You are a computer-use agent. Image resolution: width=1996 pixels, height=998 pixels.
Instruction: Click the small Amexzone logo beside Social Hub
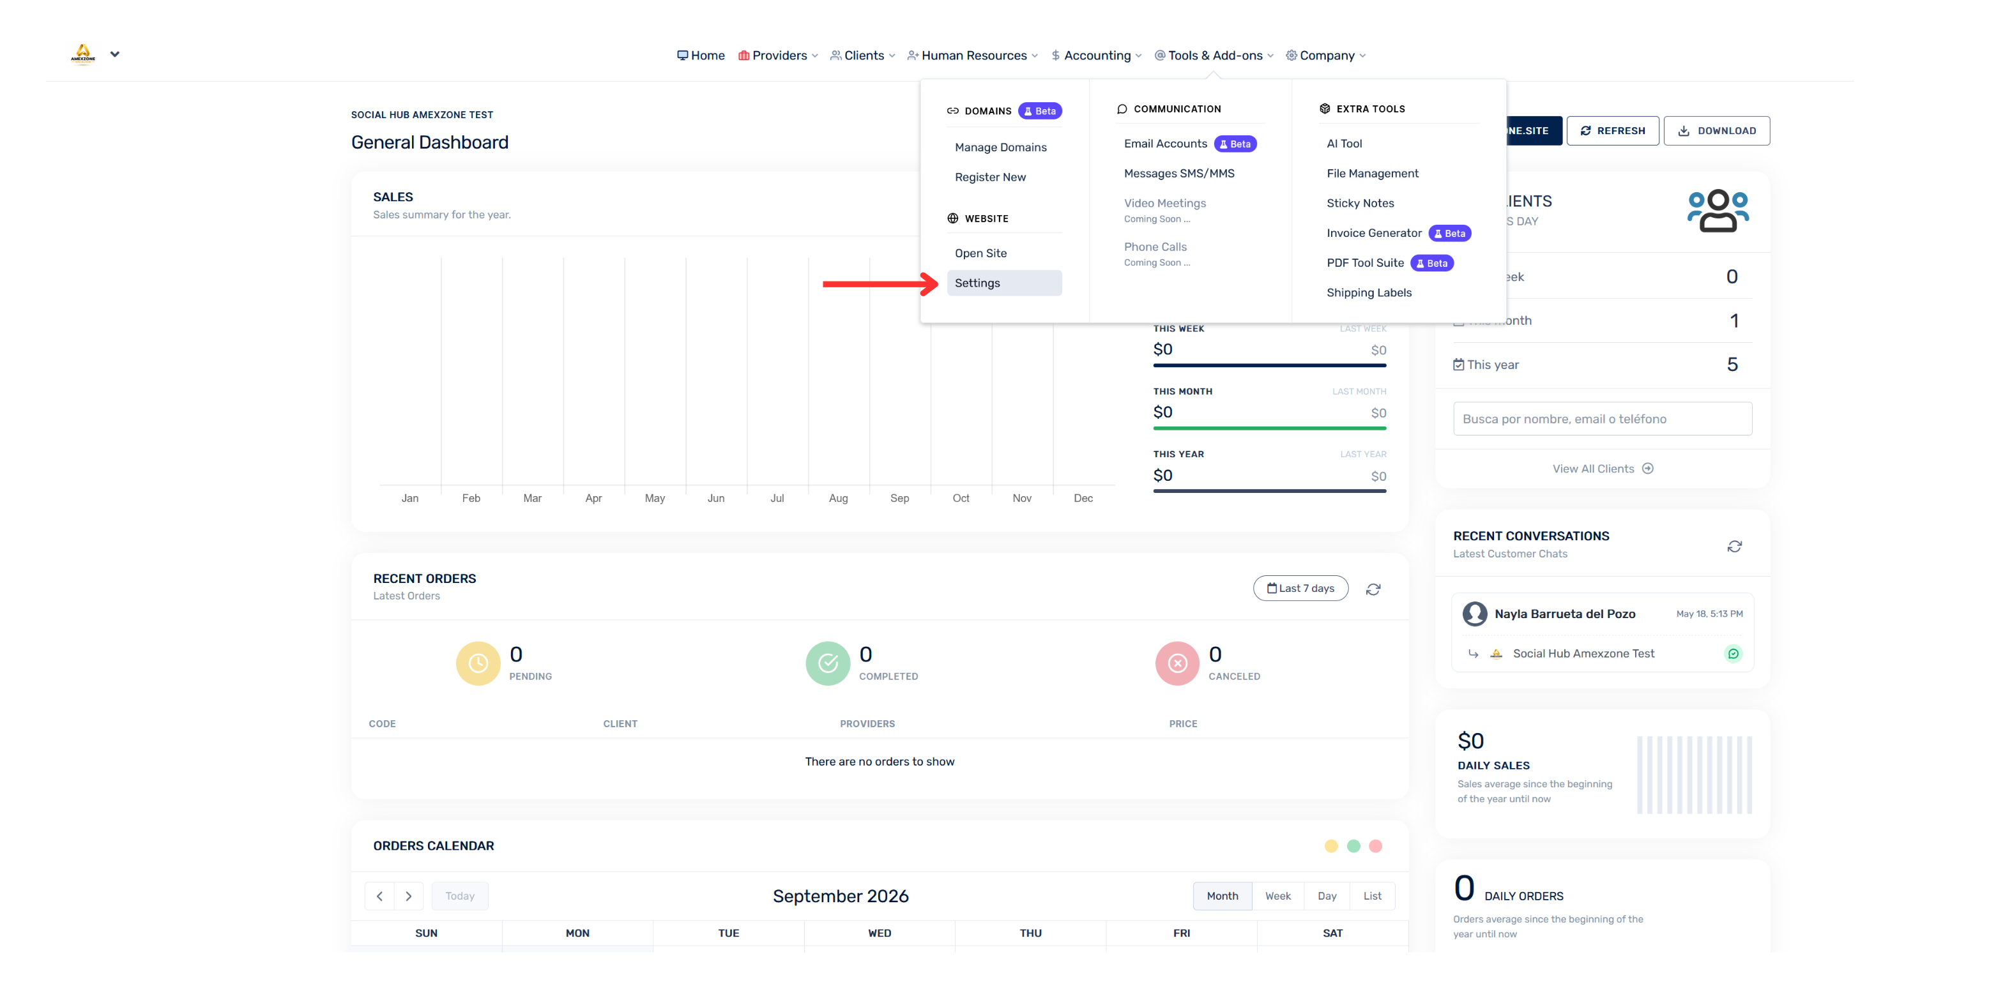point(1497,654)
